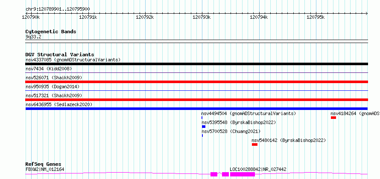Open the nsv5395548 (ByrskaBishop2022) label

coord(239,122)
